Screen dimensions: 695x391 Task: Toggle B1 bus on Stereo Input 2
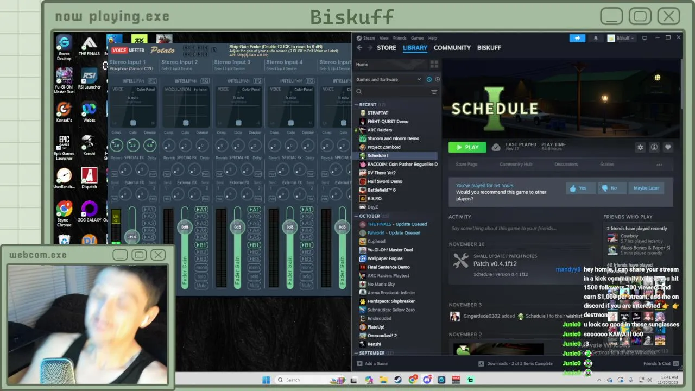click(x=201, y=245)
